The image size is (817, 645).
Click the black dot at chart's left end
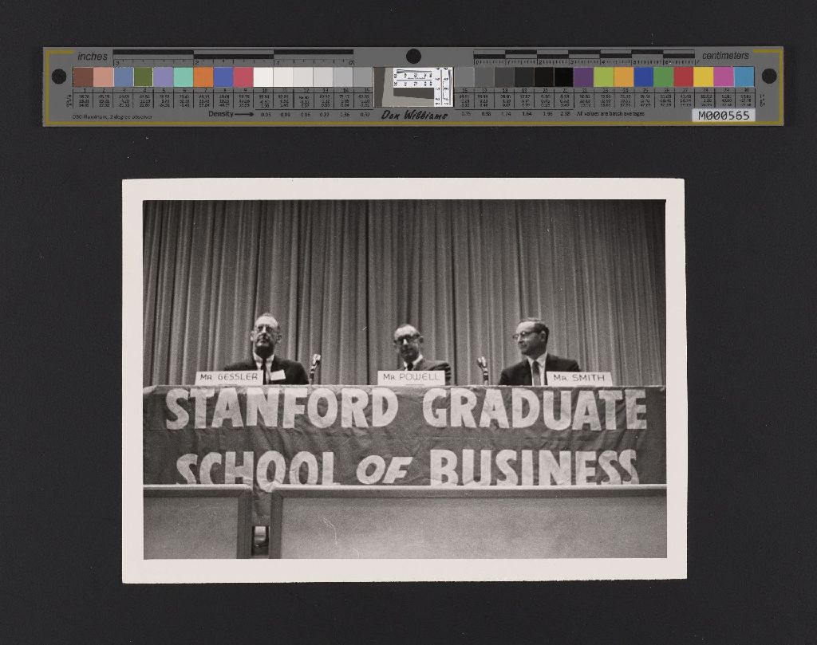59,77
